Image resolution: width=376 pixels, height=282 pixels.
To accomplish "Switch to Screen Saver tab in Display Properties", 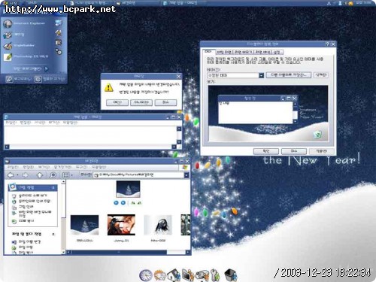I will pos(243,52).
